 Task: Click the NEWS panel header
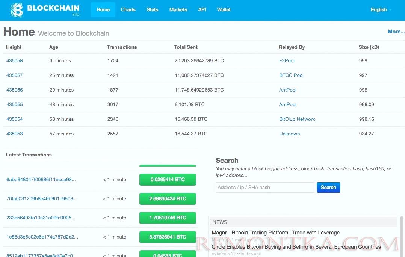click(x=304, y=222)
